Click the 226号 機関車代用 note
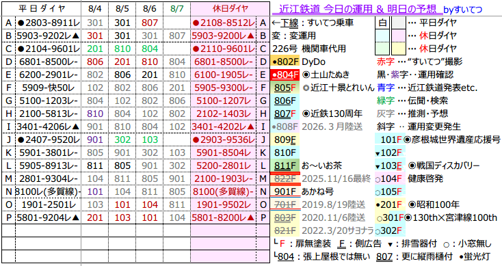This screenshot has height=266, width=502. click(309, 49)
